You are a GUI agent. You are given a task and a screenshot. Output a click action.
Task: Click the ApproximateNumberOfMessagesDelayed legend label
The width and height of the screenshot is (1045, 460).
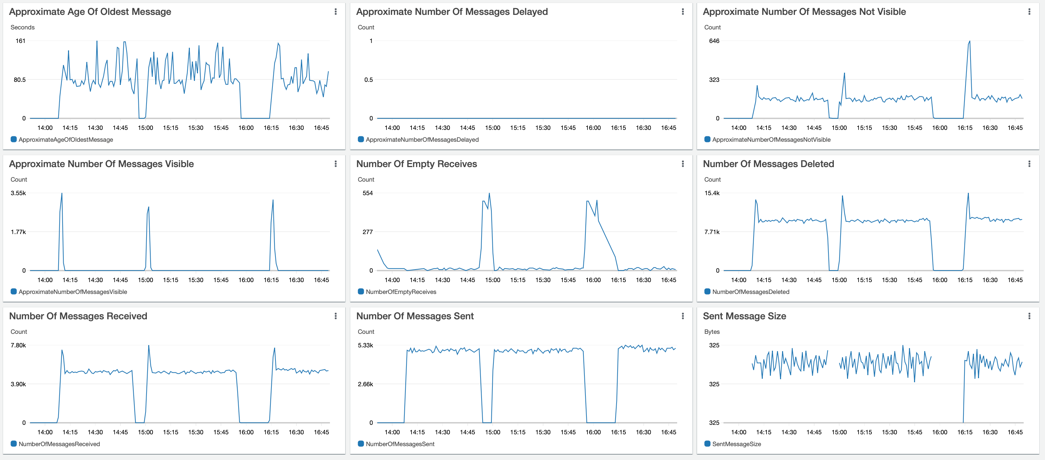(x=422, y=140)
